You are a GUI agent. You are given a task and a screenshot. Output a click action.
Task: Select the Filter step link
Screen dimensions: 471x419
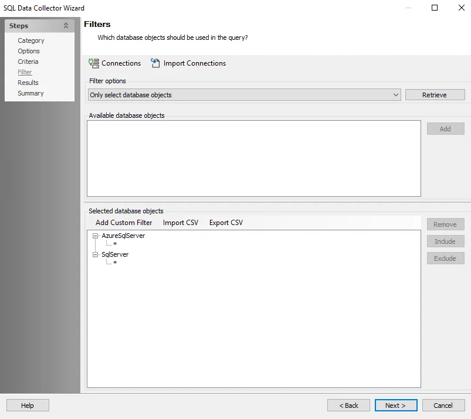(25, 72)
